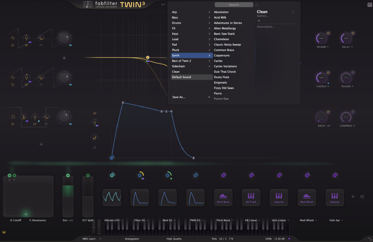Click the Pitch Bend modulation source slot
This screenshot has width=373, height=242.
click(223, 198)
